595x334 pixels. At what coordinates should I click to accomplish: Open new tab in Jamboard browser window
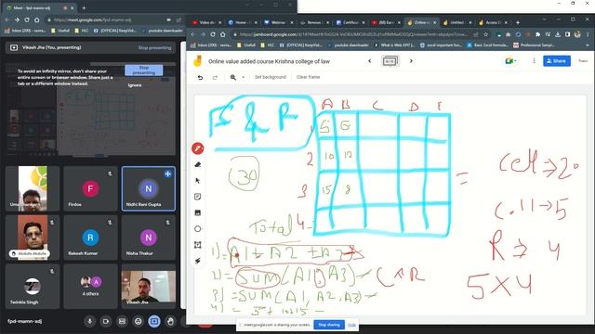pos(517,22)
